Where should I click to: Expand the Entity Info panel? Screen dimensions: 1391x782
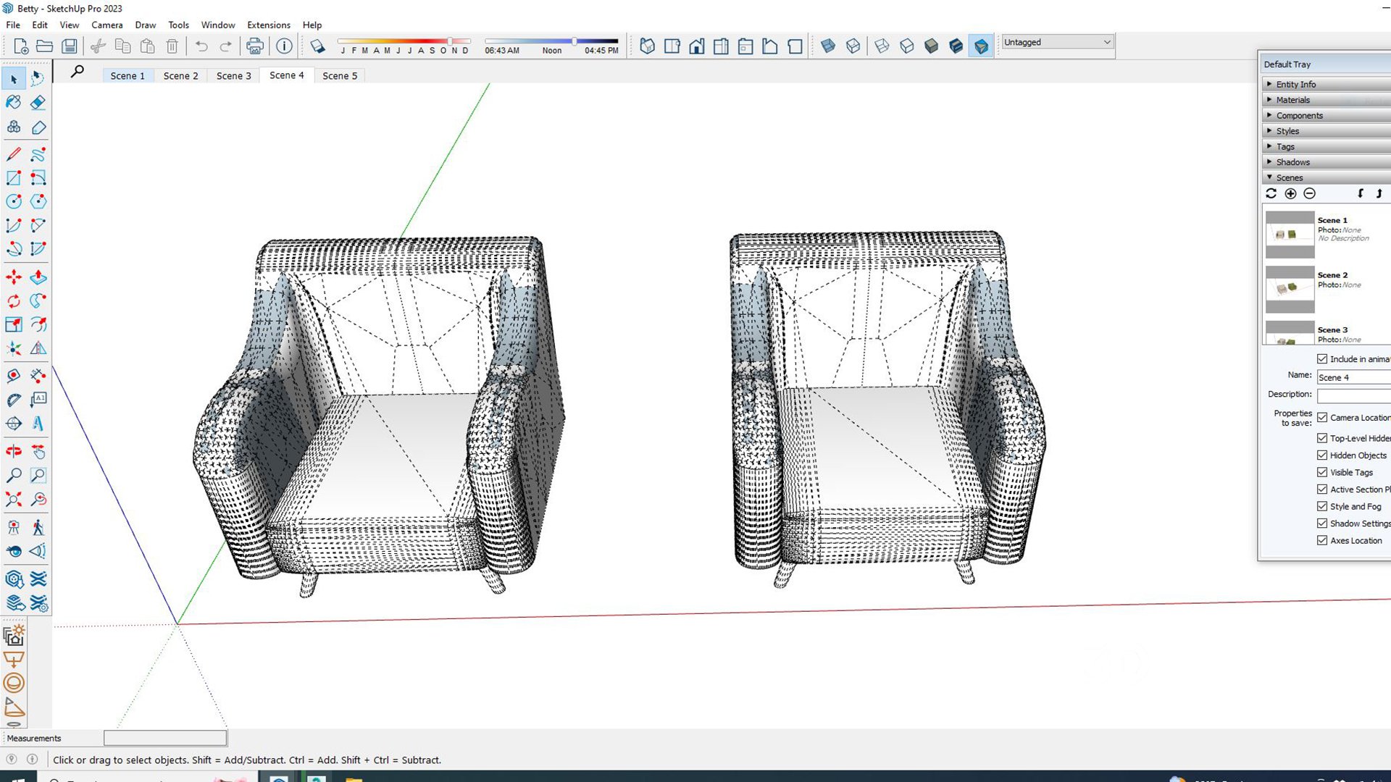1295,85
